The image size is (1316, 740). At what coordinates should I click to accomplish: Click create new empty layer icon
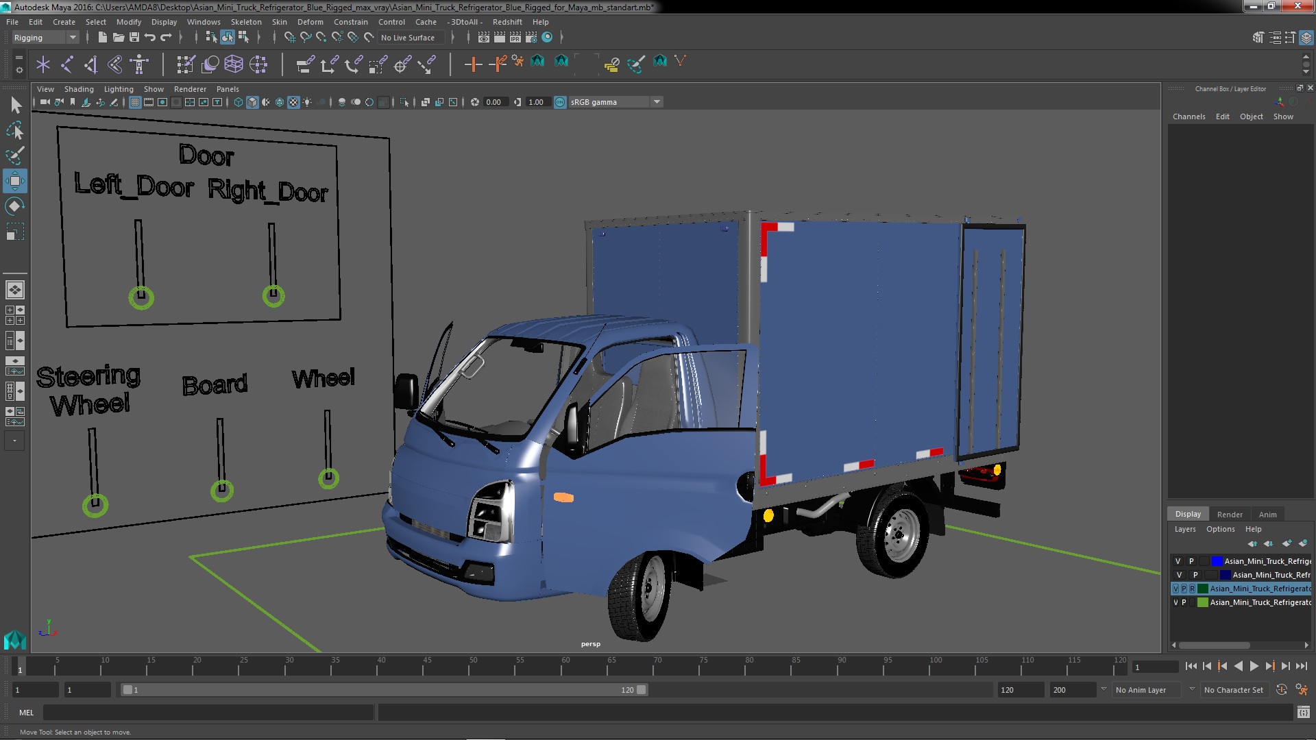point(1287,543)
